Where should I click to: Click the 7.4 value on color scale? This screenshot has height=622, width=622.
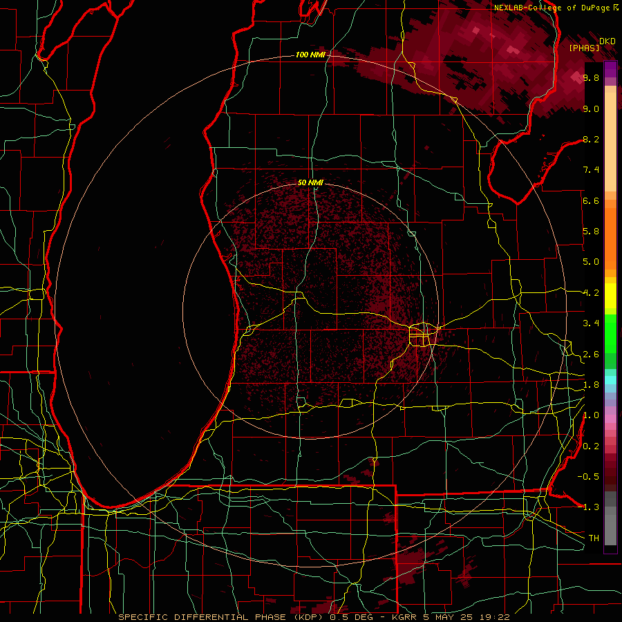[x=591, y=170]
